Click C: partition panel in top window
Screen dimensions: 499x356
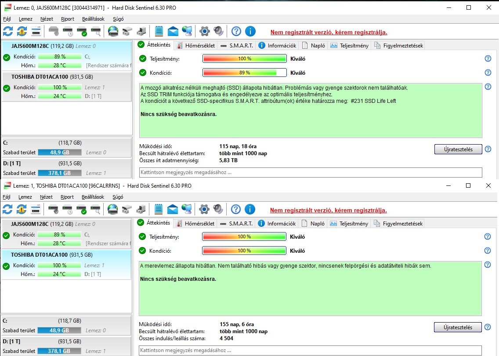coord(66,147)
